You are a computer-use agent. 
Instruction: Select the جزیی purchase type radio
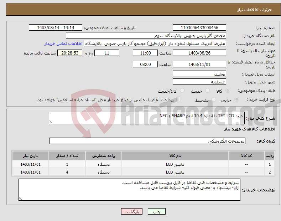[236, 99]
